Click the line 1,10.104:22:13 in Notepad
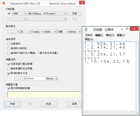The height and width of the screenshot is (116, 140). [107, 61]
